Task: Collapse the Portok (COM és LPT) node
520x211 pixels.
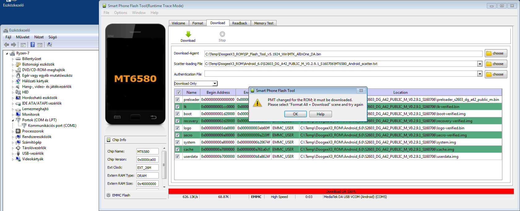Action: 13,120
